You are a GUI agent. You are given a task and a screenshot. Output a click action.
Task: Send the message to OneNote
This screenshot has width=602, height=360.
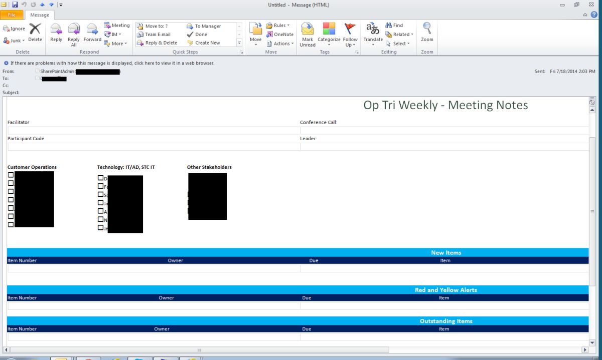(x=280, y=35)
